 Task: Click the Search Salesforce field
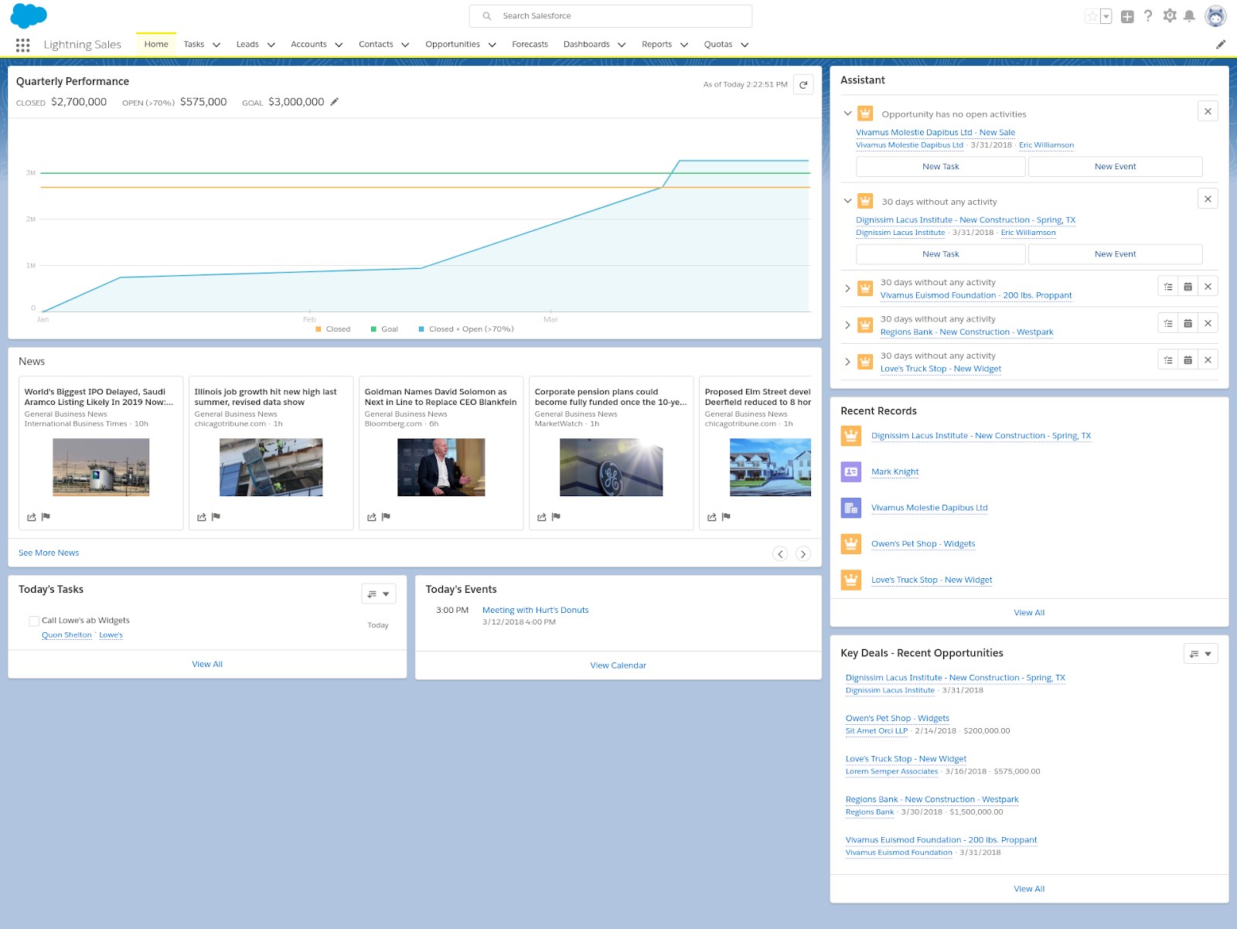(611, 15)
